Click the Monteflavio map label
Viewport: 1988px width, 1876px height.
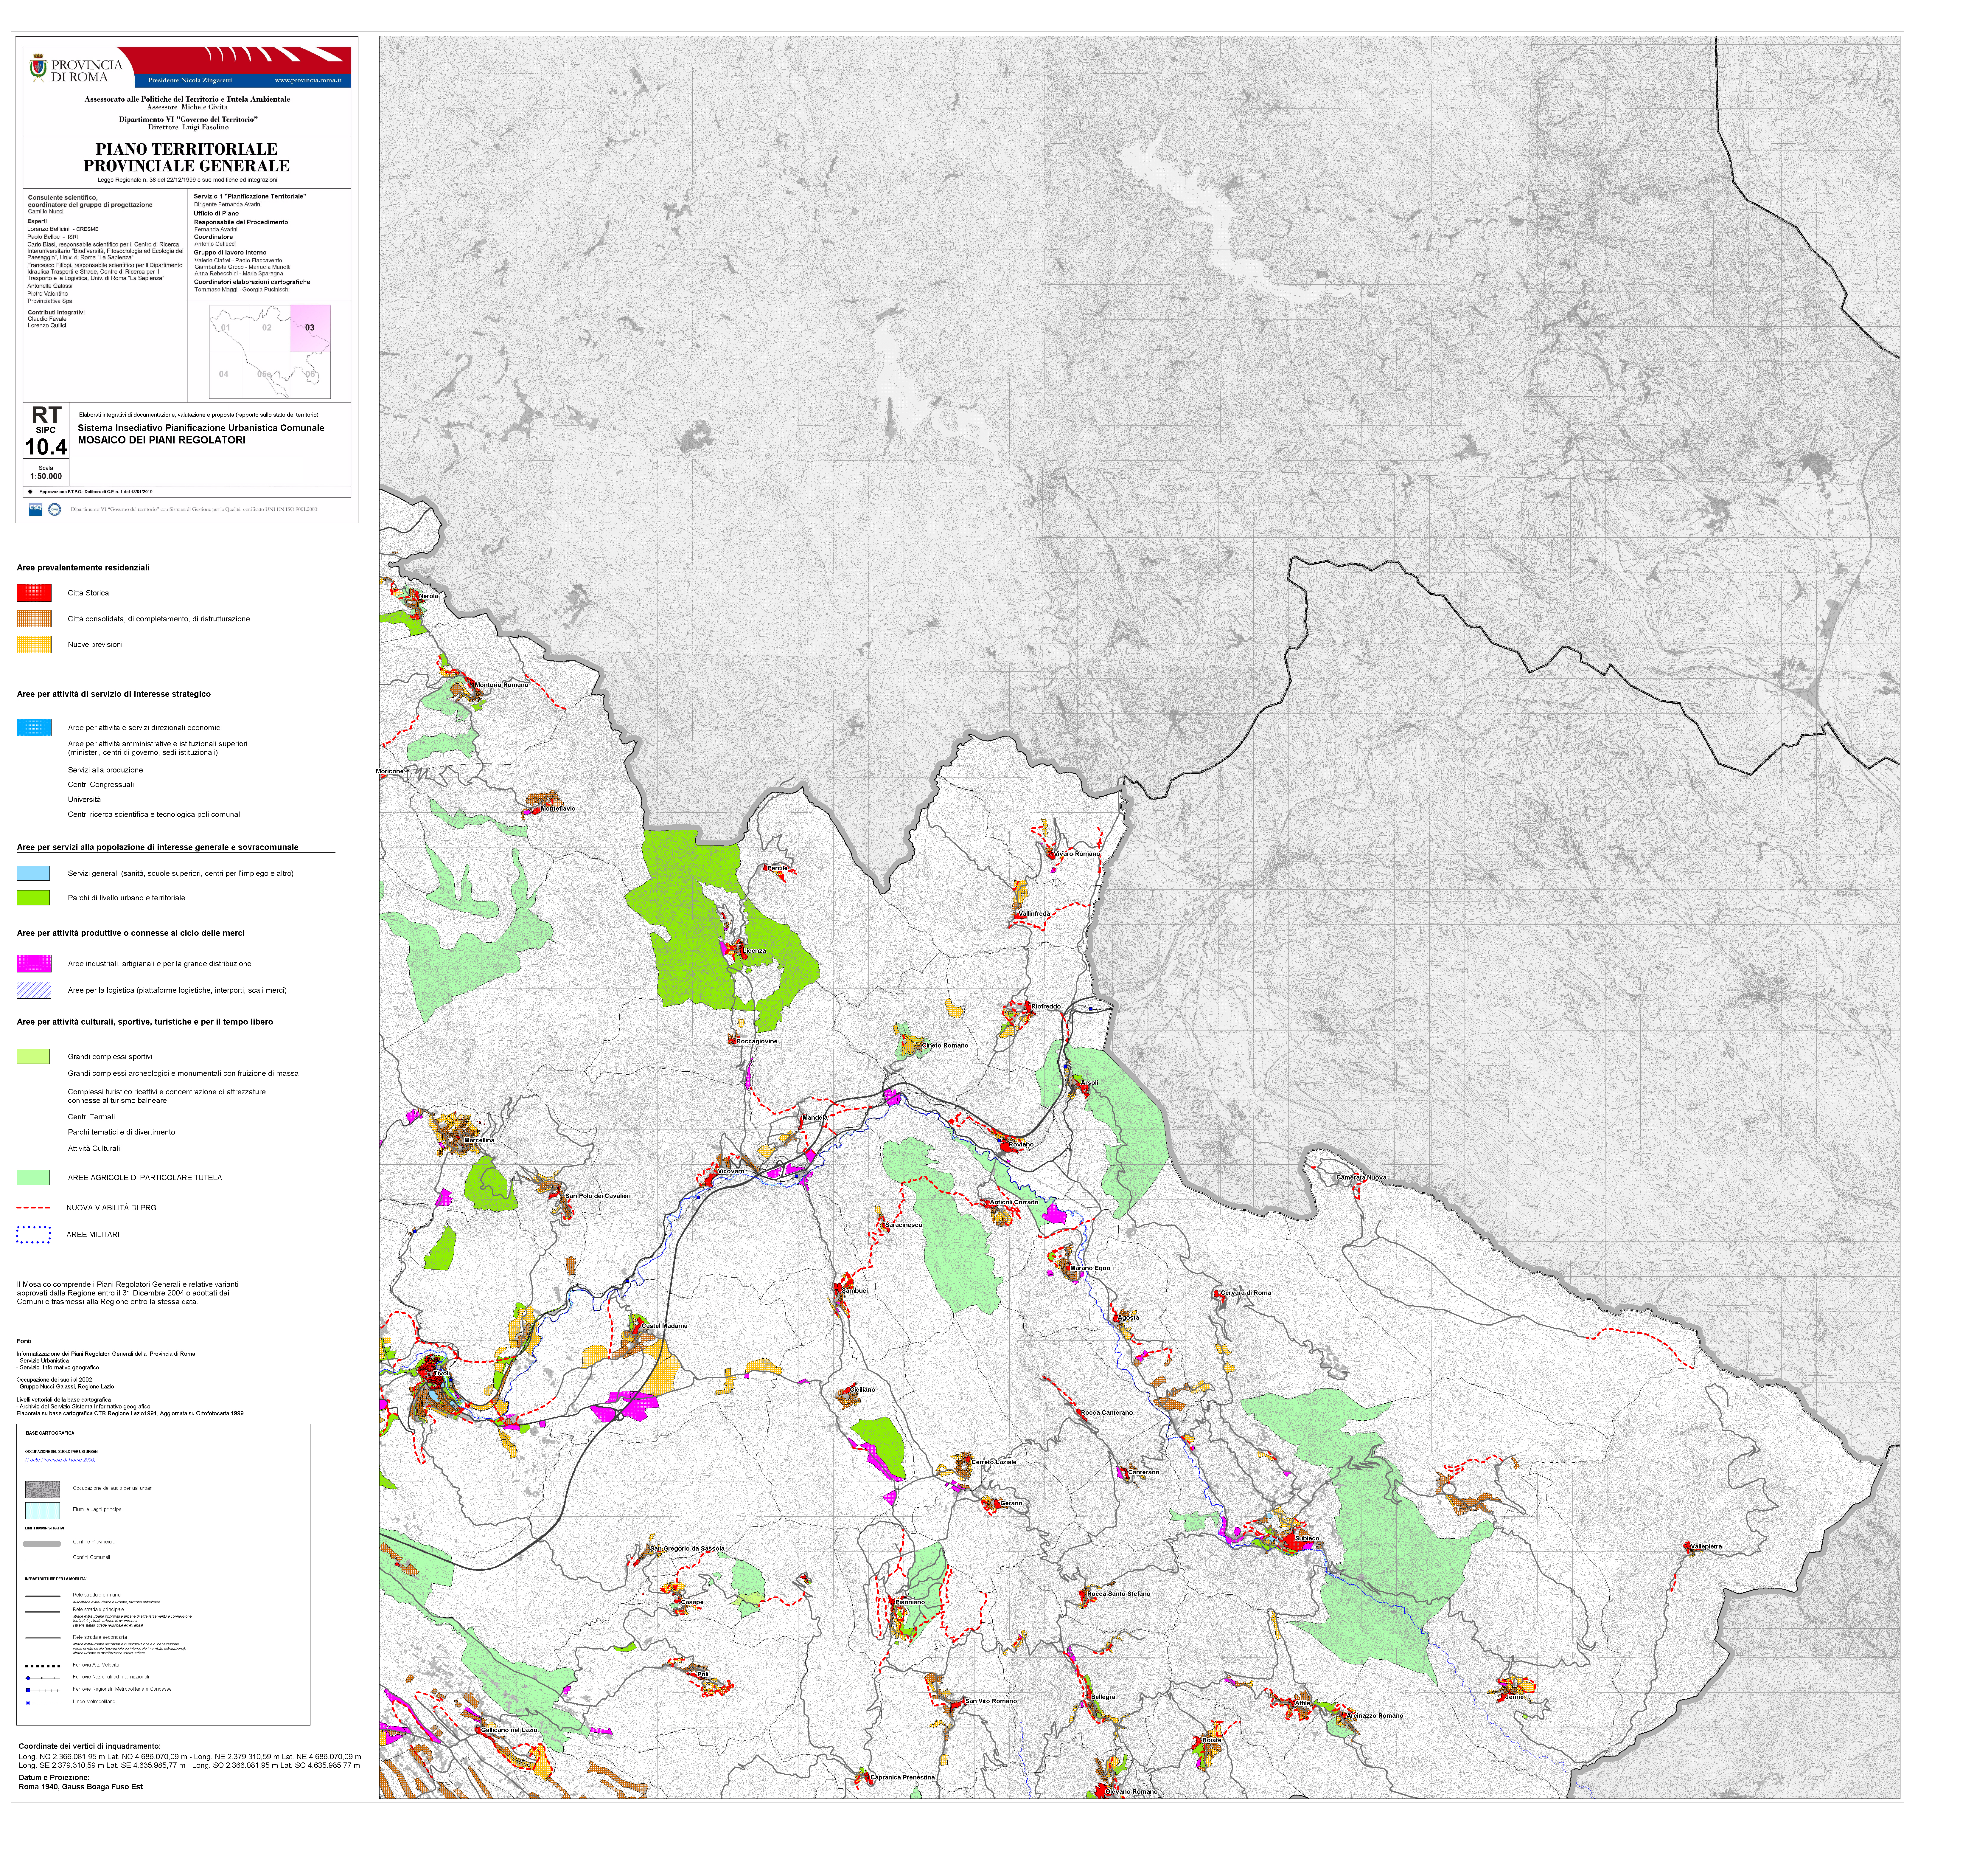[558, 809]
